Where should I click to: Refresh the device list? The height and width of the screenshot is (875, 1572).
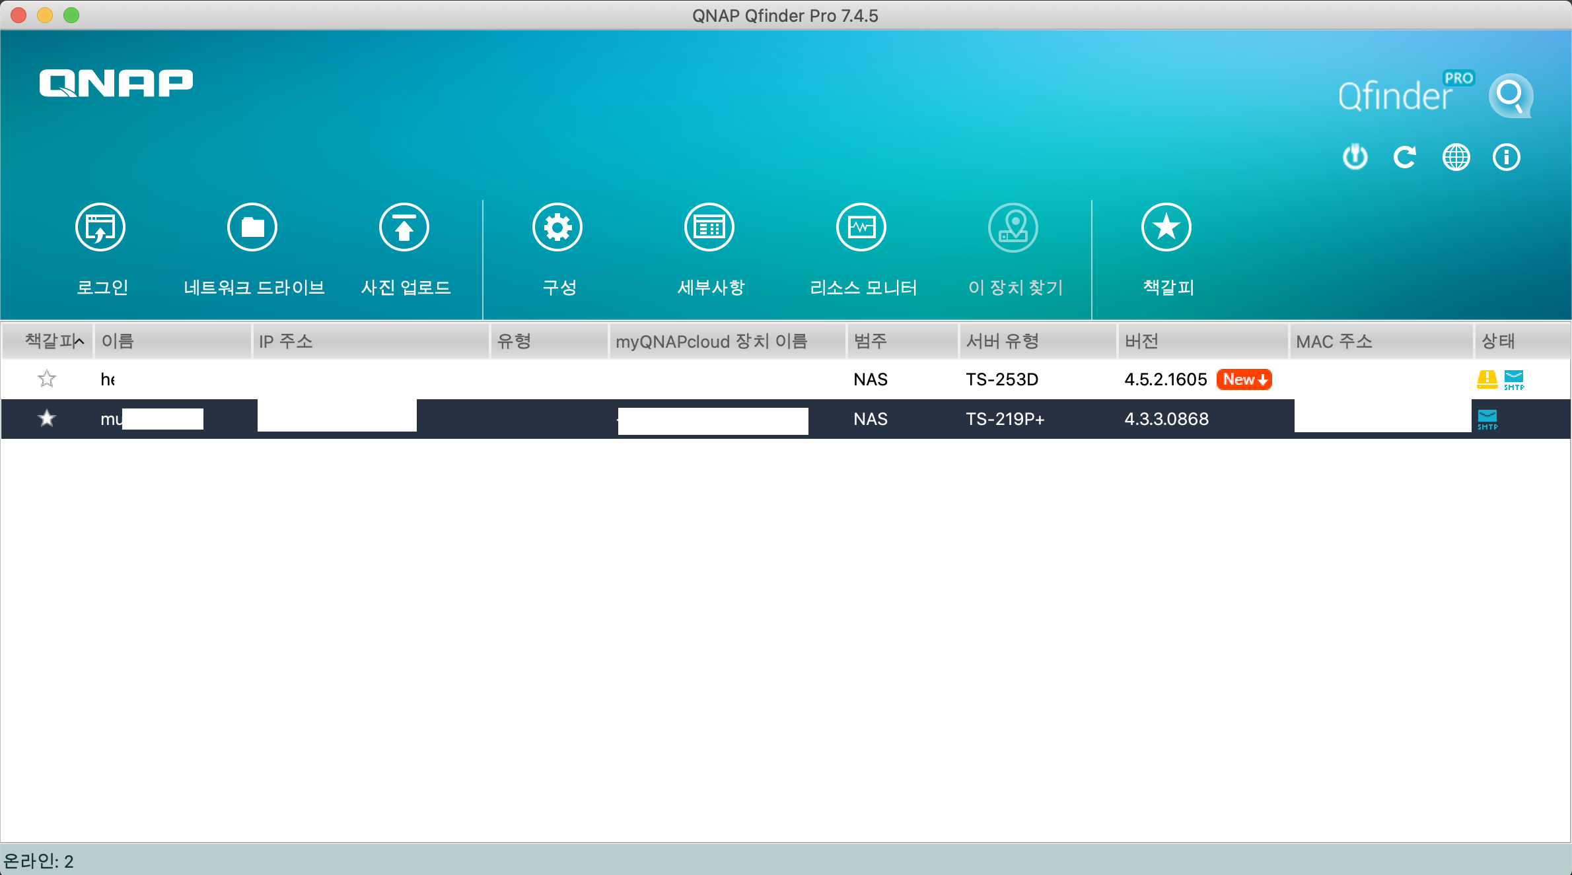coord(1405,157)
